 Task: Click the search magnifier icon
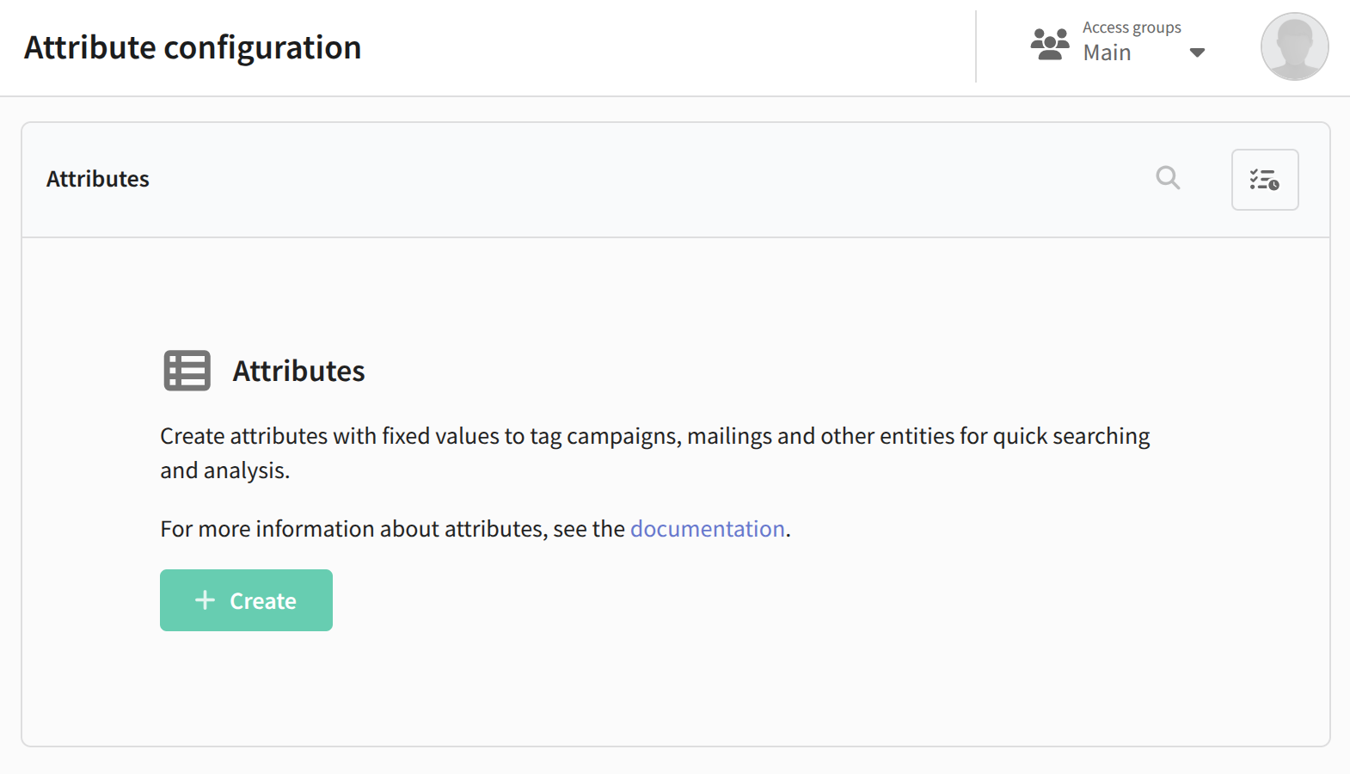click(1168, 178)
